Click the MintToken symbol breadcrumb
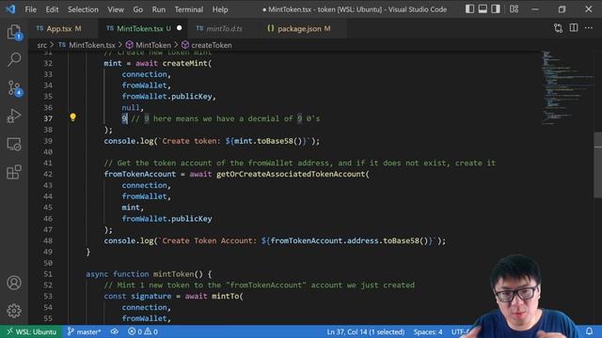The width and height of the screenshot is (602, 338). 149,45
